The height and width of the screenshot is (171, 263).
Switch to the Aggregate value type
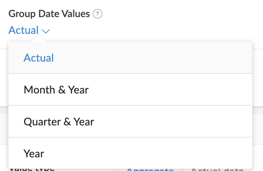pos(151,169)
